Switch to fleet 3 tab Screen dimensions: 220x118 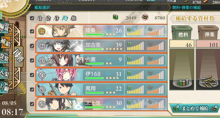[57, 18]
